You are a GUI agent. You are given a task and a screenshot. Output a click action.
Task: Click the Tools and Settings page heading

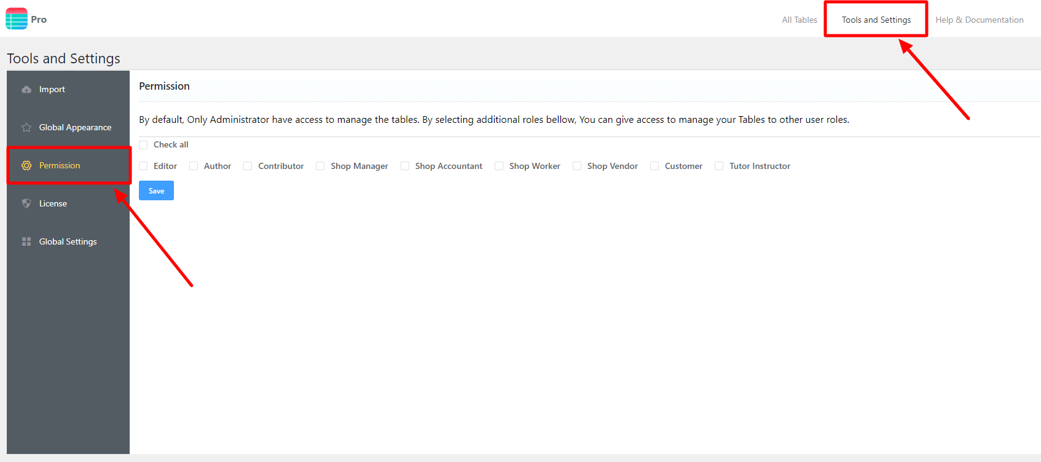click(63, 58)
